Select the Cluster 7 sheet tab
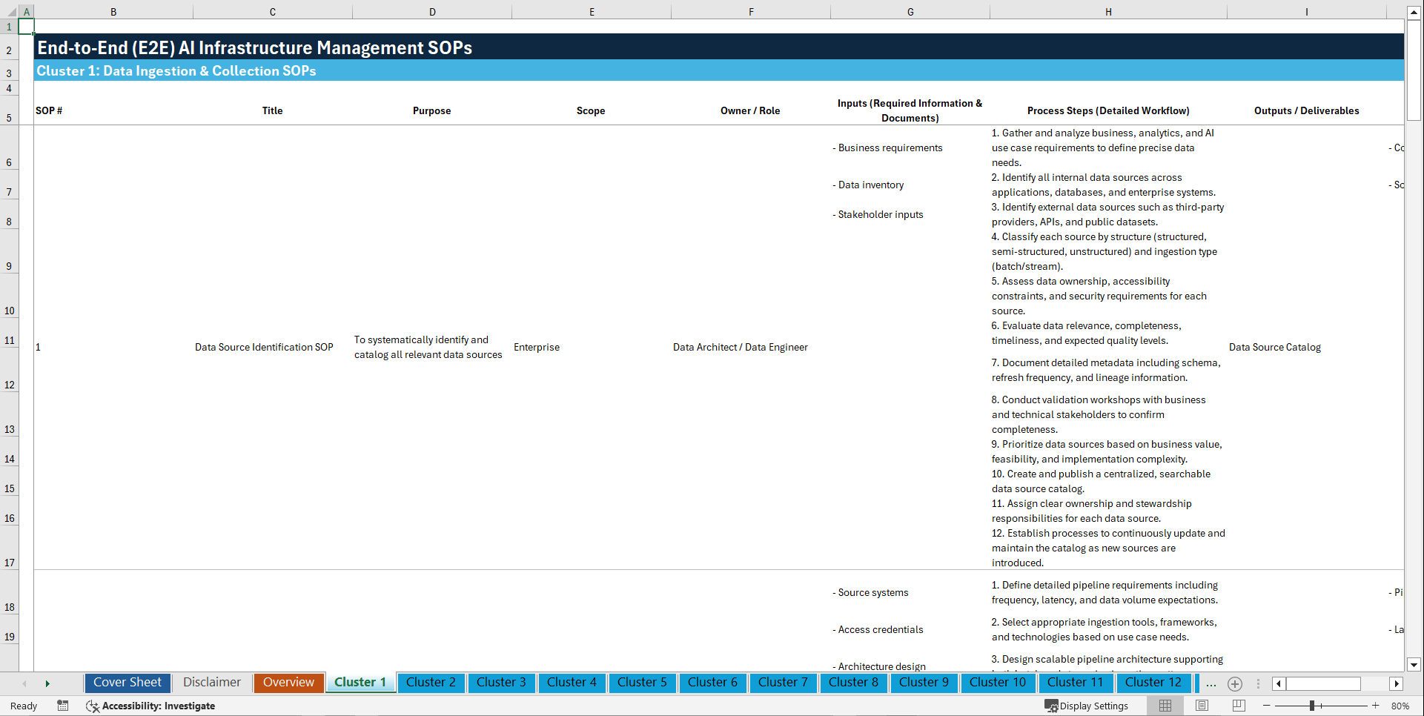The width and height of the screenshot is (1424, 716). click(783, 683)
